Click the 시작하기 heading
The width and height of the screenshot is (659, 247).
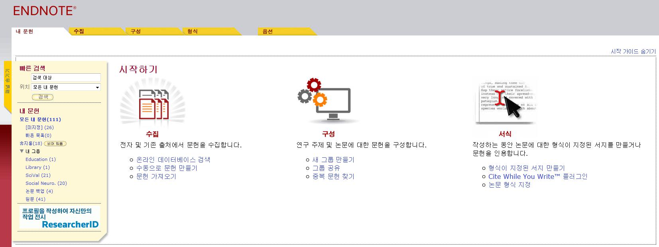pos(138,69)
